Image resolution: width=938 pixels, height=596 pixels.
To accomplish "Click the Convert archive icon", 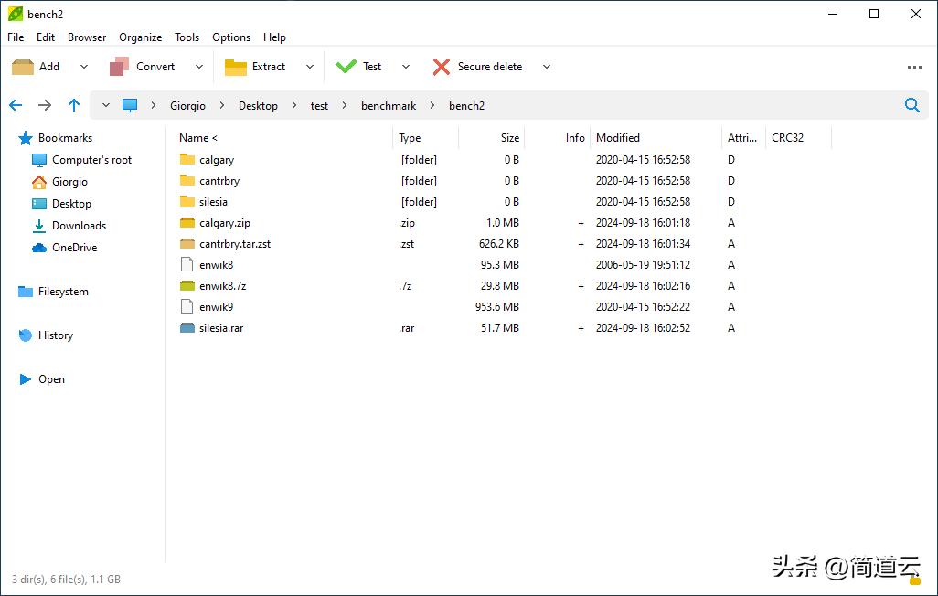I will click(119, 67).
